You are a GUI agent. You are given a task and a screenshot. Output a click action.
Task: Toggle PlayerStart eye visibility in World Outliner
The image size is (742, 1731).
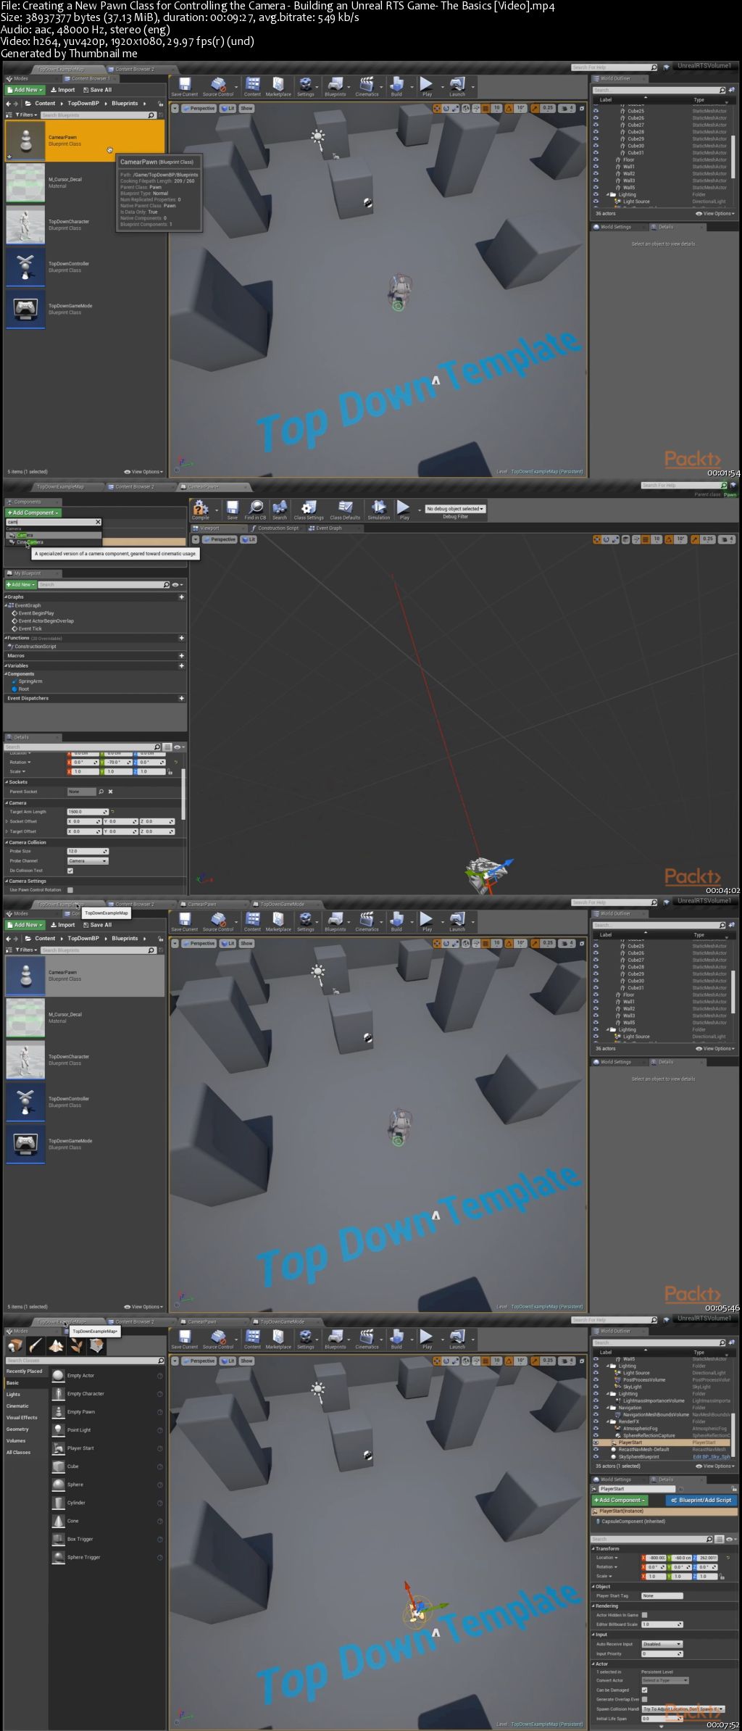click(596, 1442)
